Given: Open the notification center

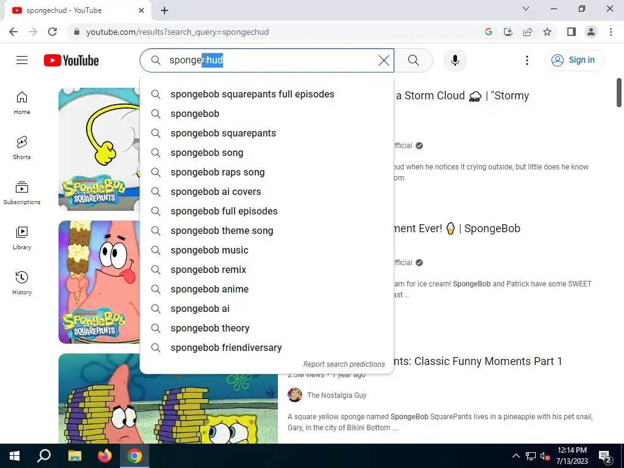Looking at the screenshot, I should [x=605, y=456].
